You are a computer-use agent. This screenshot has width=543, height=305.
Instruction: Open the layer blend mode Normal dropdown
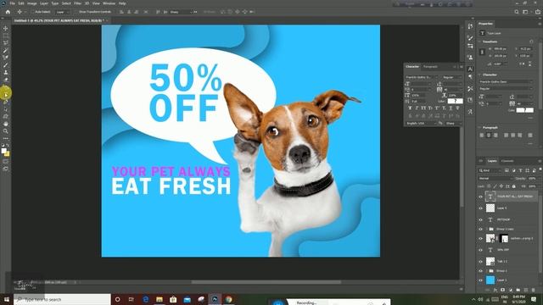[x=495, y=179]
